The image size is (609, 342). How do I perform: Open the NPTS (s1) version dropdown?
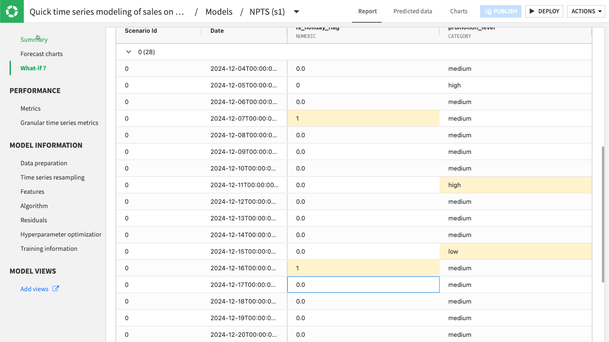(296, 12)
